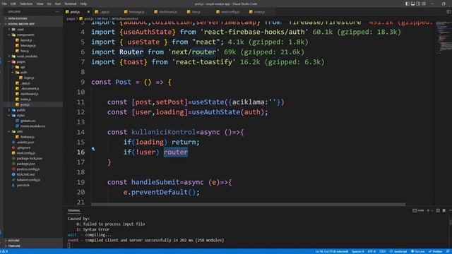Open login.js in the auth folder
Viewport: 452px width, 254px height.
(x=29, y=78)
